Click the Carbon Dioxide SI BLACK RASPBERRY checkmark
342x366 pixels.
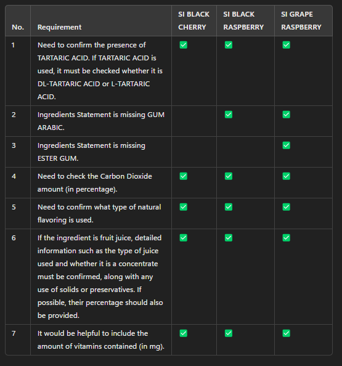[229, 176]
